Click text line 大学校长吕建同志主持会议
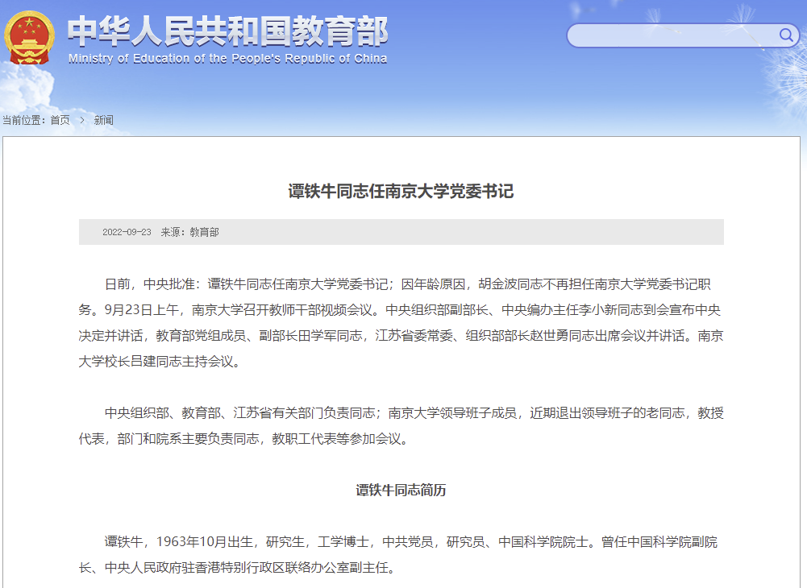The width and height of the screenshot is (807, 588). point(160,361)
